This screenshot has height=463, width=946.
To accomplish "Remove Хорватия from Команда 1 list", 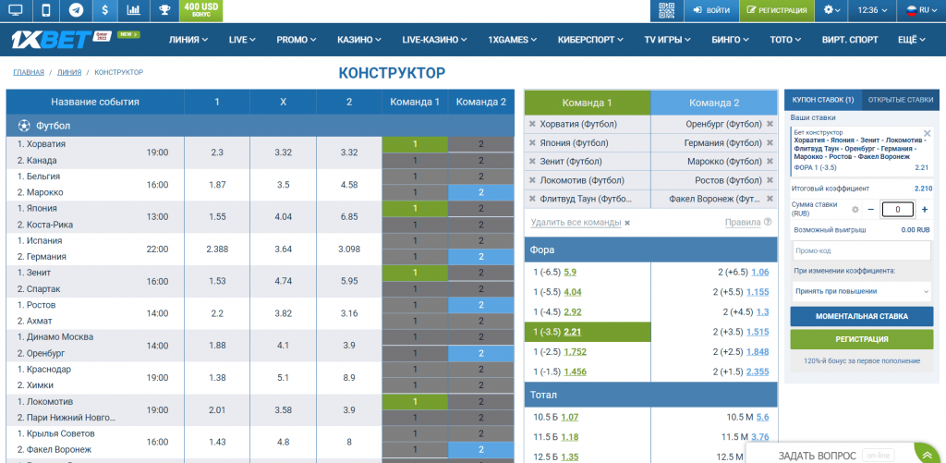I will (x=532, y=124).
